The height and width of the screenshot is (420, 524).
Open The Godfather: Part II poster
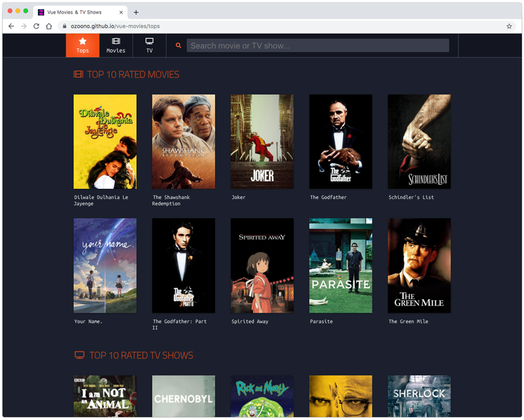183,266
